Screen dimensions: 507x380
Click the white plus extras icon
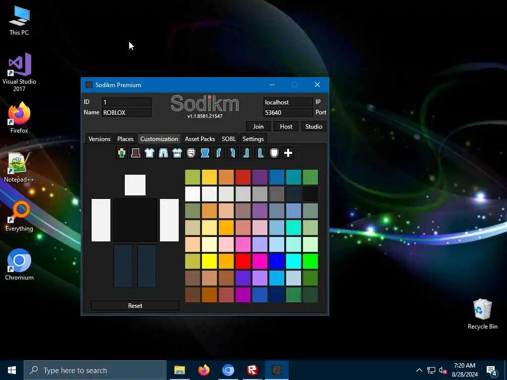point(288,153)
